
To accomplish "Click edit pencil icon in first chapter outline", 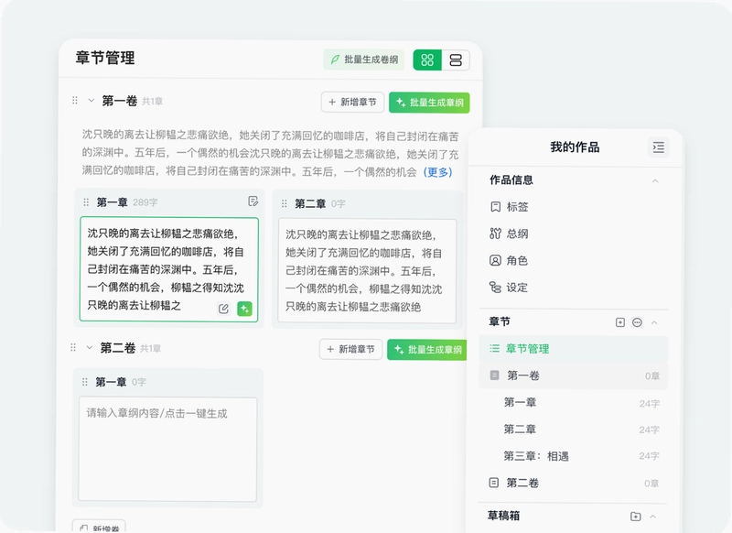I will click(x=223, y=309).
